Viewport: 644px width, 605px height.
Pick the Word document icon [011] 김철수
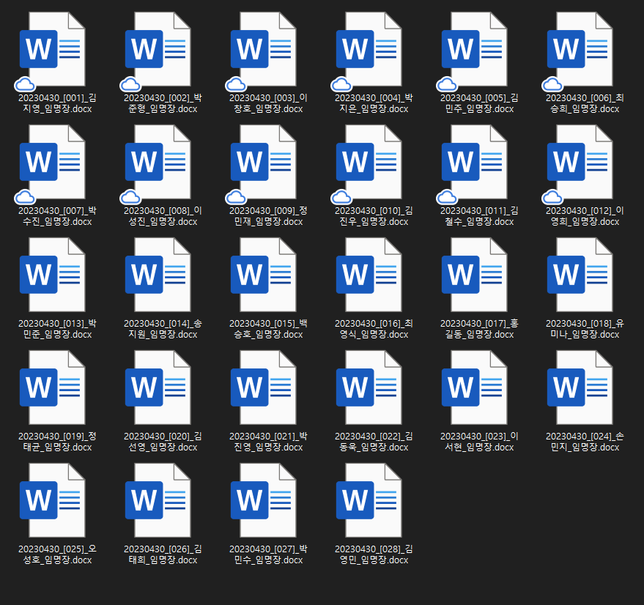pyautogui.click(x=475, y=163)
